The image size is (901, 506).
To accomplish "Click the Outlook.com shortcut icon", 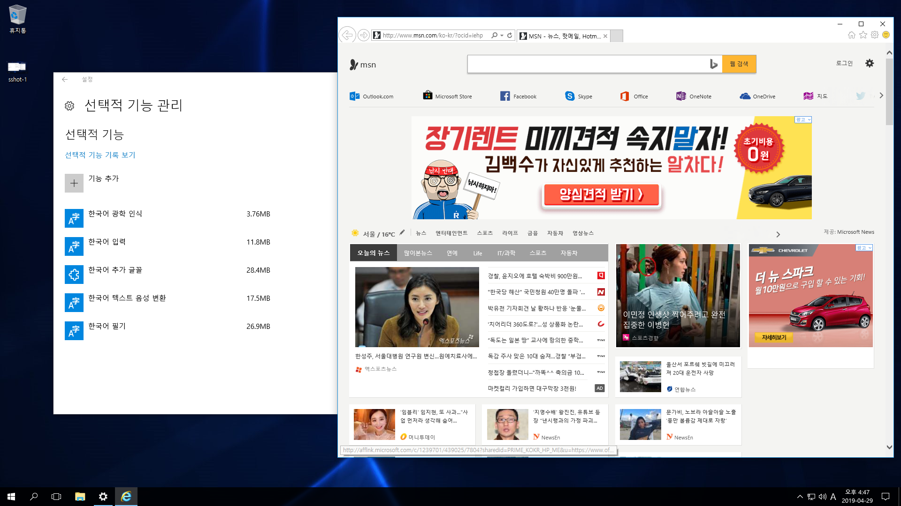I will pyautogui.click(x=355, y=96).
